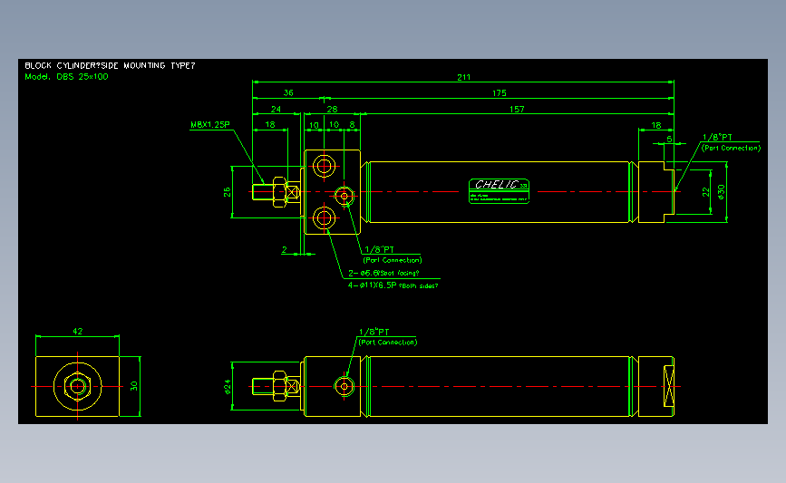The height and width of the screenshot is (483, 786).
Task: Select the 2 dimension below the block
Action: (285, 249)
